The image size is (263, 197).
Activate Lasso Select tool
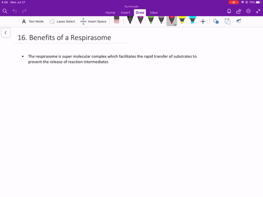(x=62, y=21)
